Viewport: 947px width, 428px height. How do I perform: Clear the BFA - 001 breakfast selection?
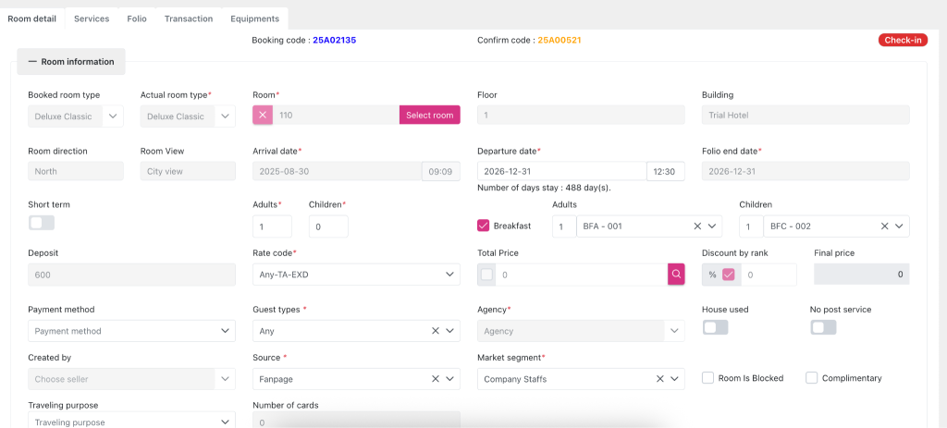click(697, 226)
